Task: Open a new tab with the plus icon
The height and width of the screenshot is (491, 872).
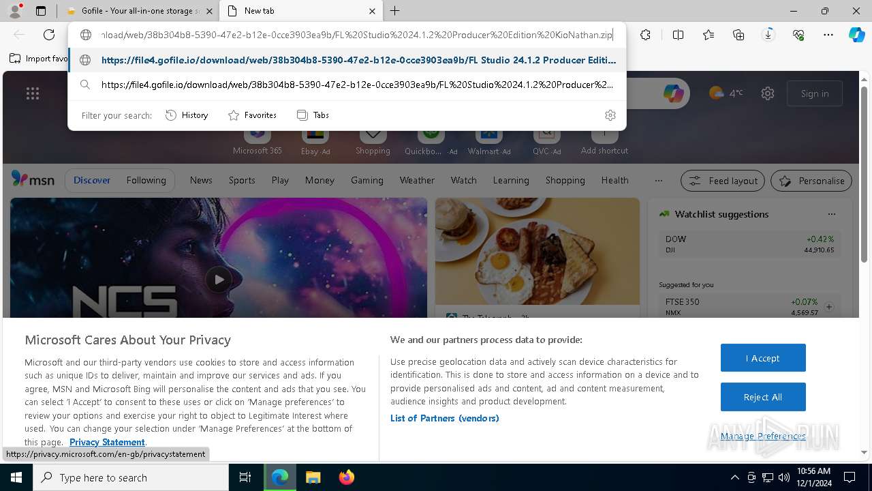Action: point(395,11)
